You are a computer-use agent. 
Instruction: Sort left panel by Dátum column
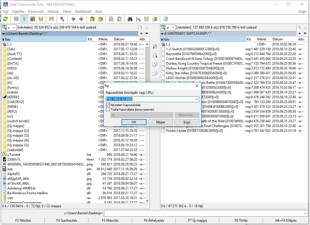click(x=126, y=39)
